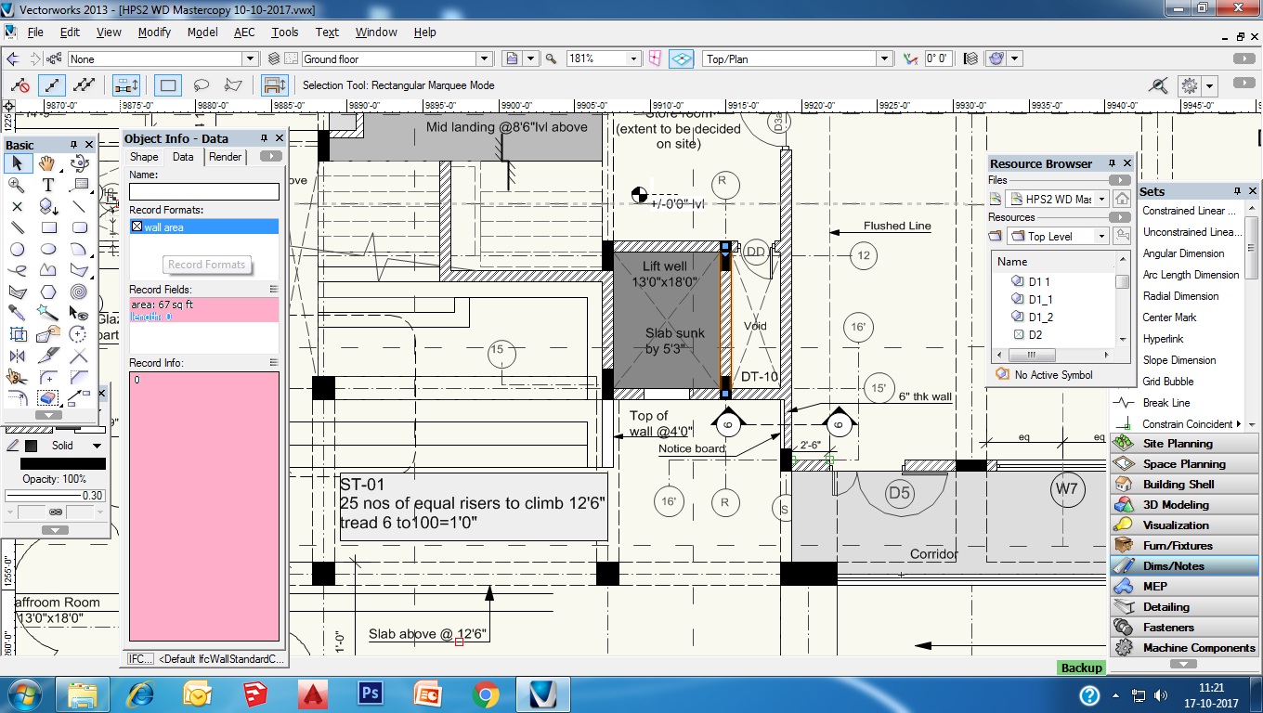Open the Ground floor layer dropdown
The image size is (1263, 713).
point(483,58)
